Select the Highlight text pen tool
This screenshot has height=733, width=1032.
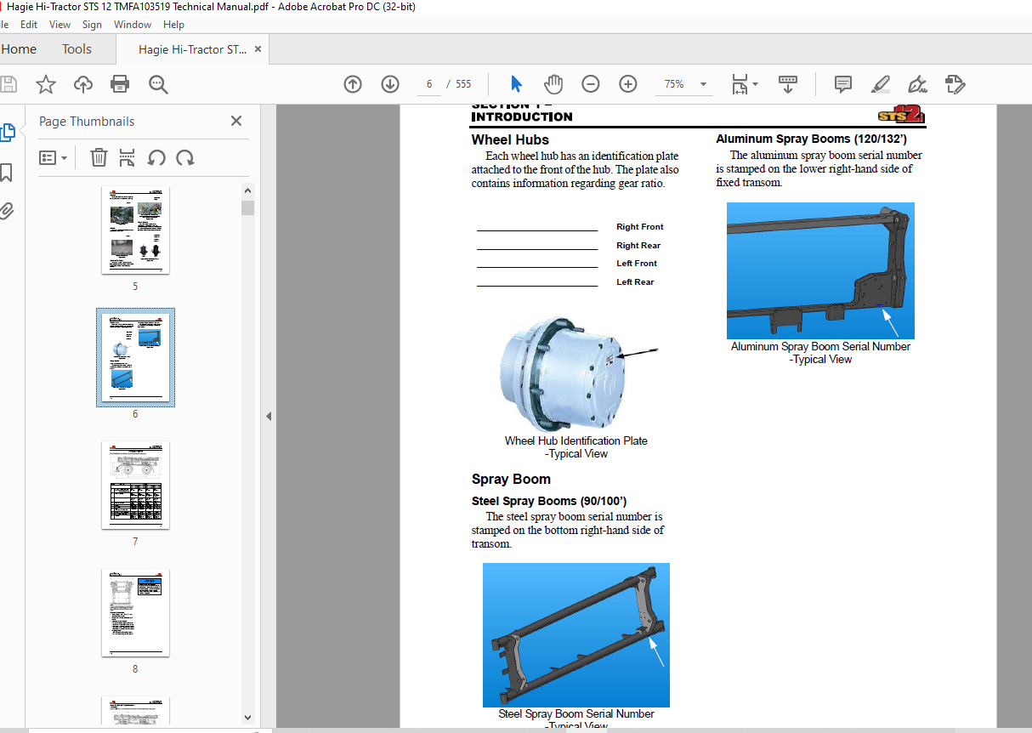(x=881, y=84)
